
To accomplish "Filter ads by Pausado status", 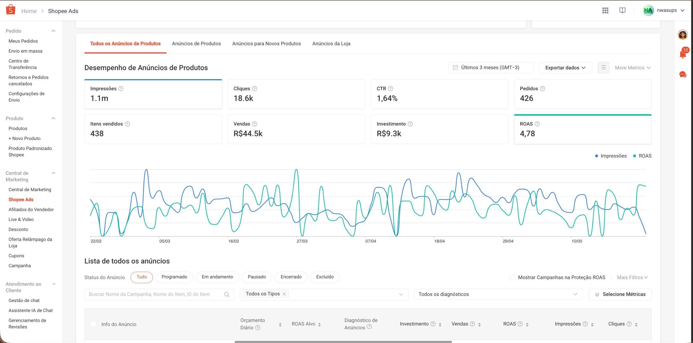I will pos(257,277).
